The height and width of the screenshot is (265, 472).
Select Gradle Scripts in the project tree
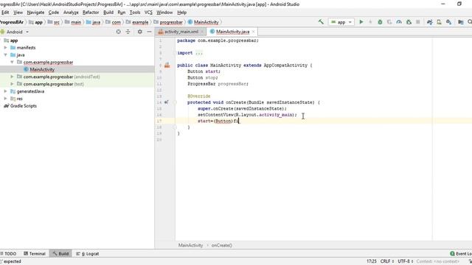(23, 106)
